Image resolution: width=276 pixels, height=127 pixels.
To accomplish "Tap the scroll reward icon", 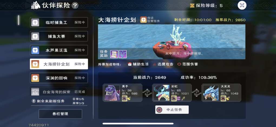I will click(114, 54).
